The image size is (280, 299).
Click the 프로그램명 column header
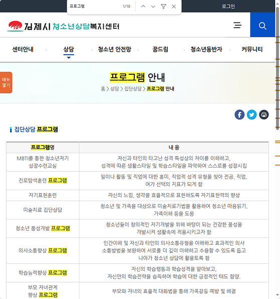tap(43, 147)
